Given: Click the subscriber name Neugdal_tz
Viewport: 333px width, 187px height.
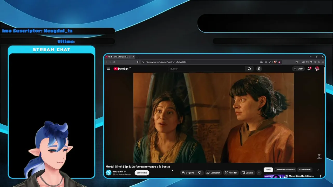Looking at the screenshot, I should coord(58,31).
